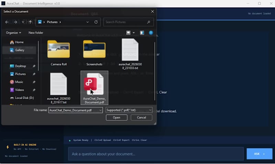The height and width of the screenshot is (164, 275).
Task: Go back with the dialog's back arrow
Action: 7,22
